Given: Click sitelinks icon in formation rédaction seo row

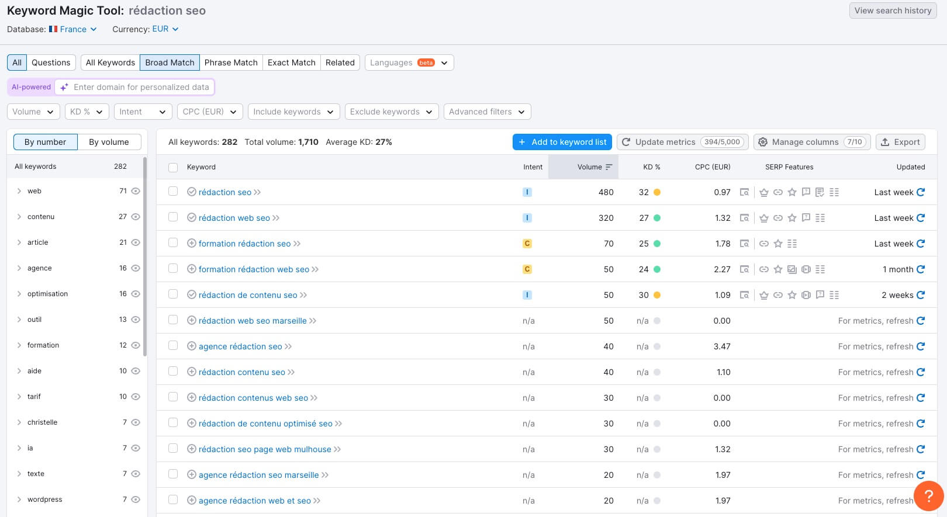Looking at the screenshot, I should pyautogui.click(x=764, y=244).
